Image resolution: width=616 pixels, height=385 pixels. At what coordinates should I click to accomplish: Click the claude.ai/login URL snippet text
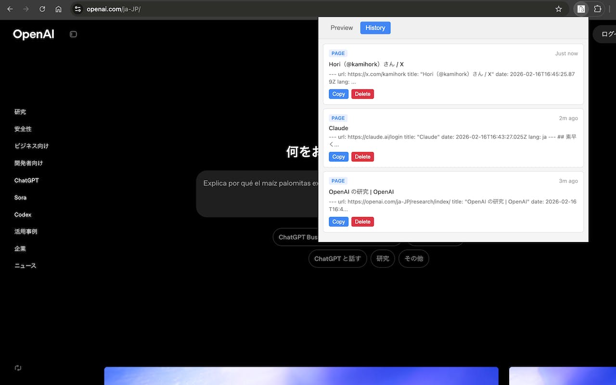tap(453, 141)
